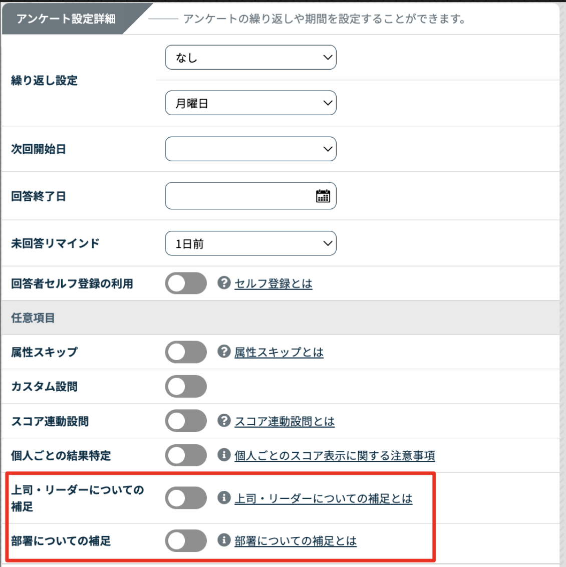Click the 任意項目 section heading

coord(33,318)
